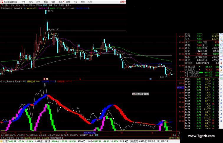223x143 pixels.
Task: Open 图文F10 page
Action: point(173,138)
